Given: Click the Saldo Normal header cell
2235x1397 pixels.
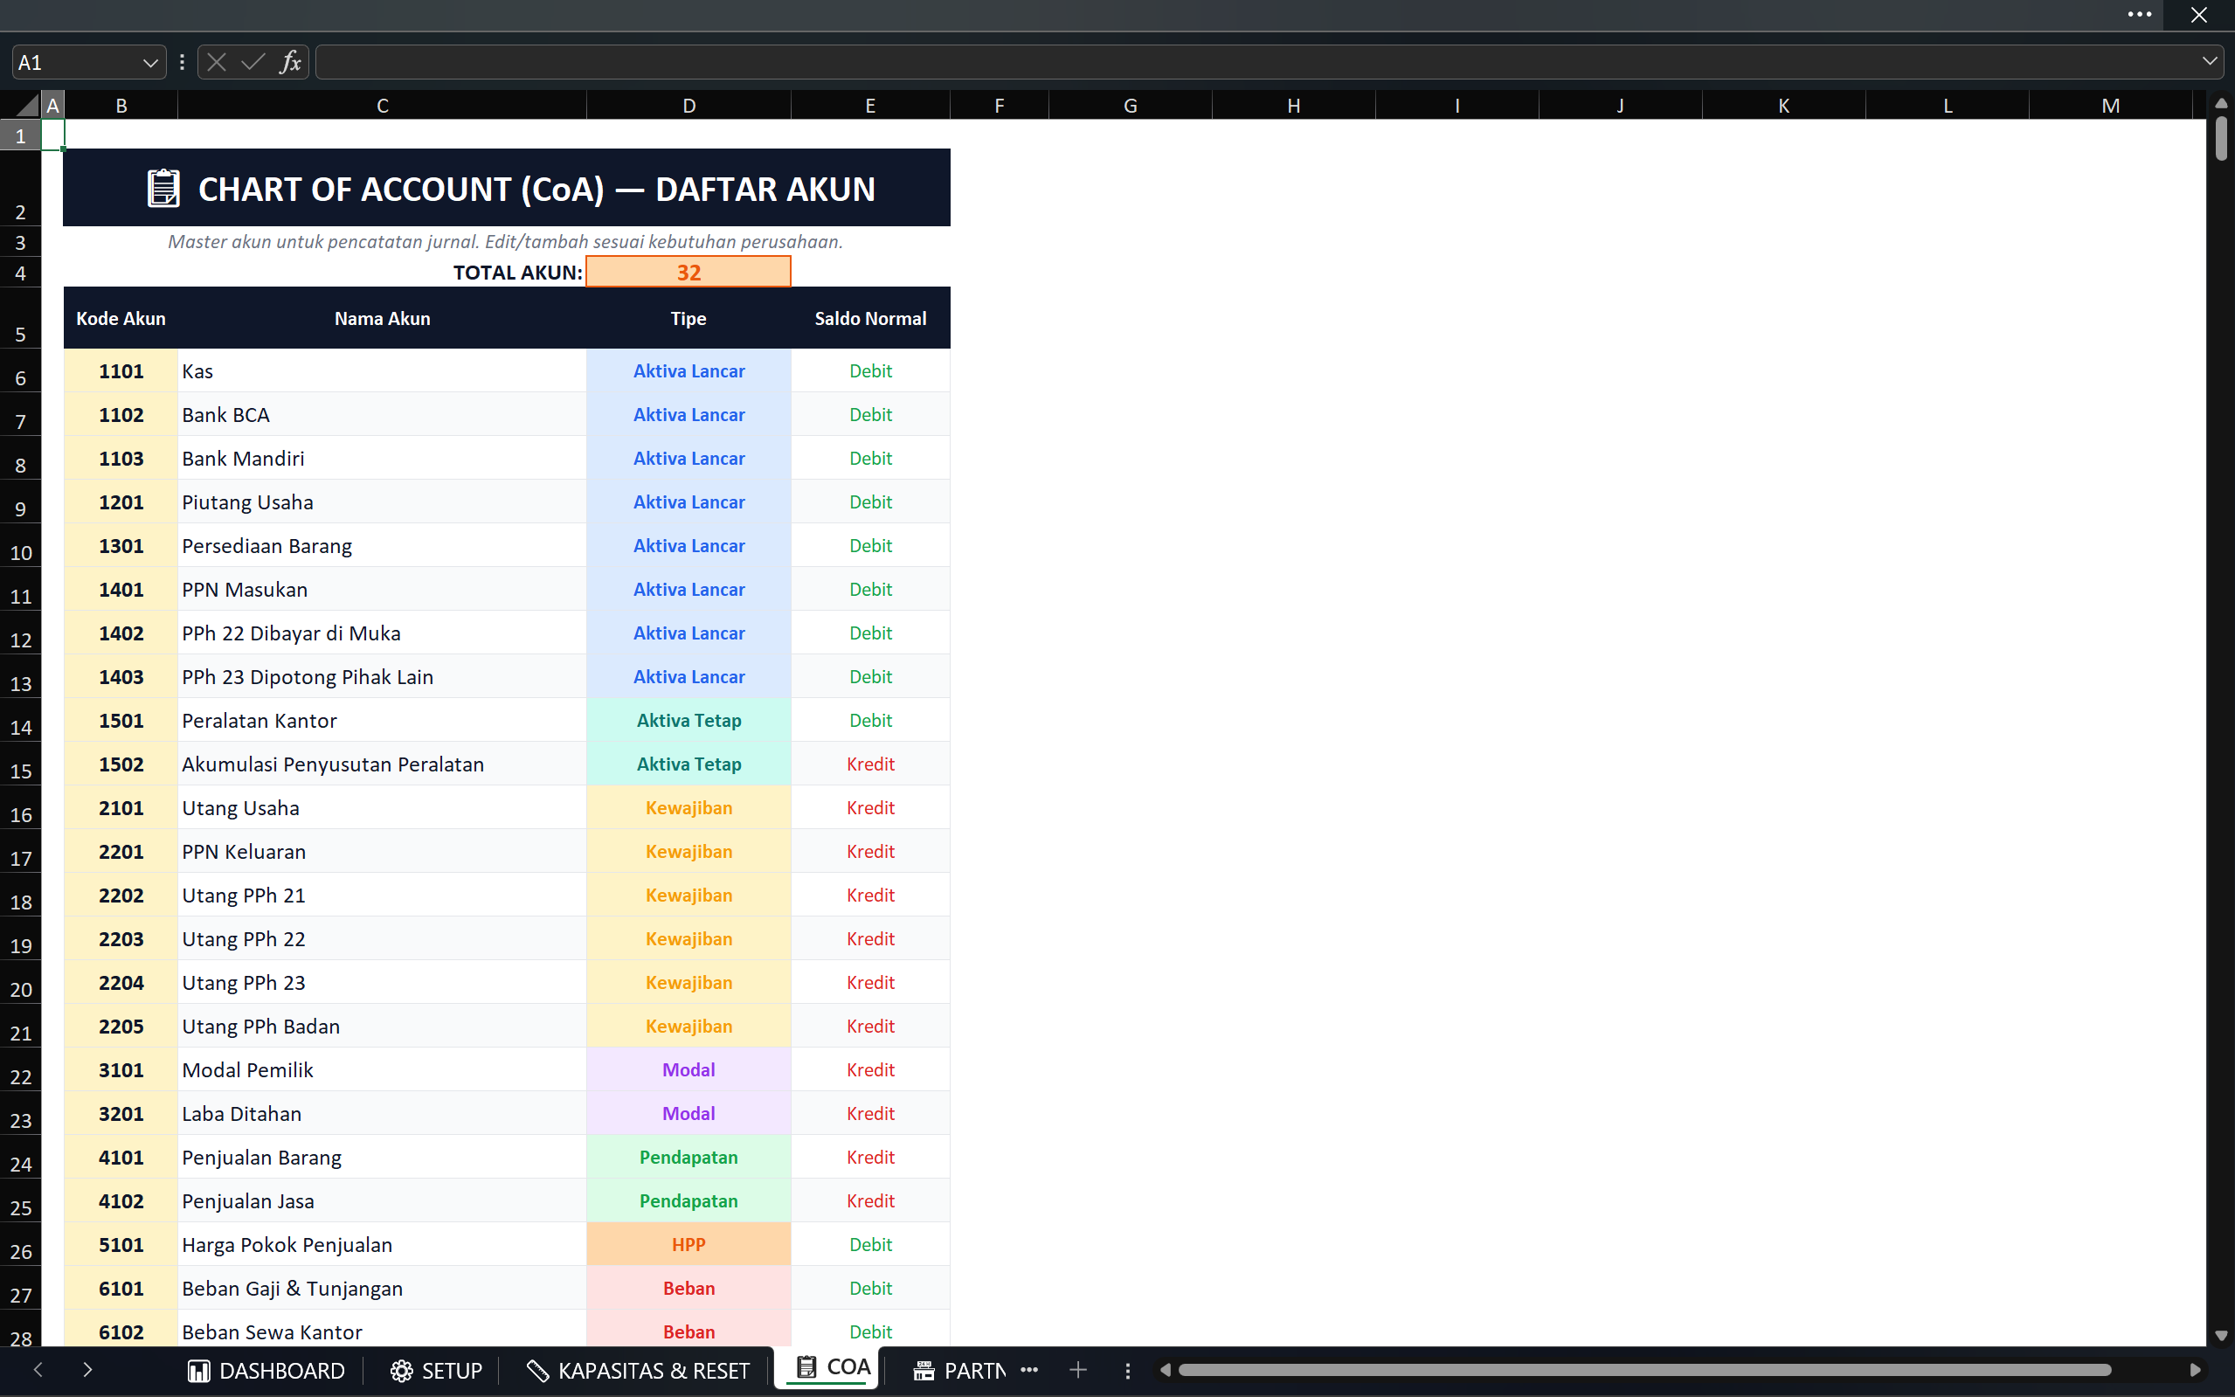Looking at the screenshot, I should (x=870, y=319).
